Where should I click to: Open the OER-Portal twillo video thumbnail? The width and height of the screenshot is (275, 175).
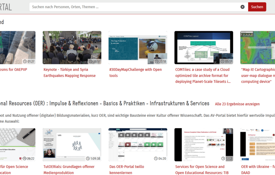(x=137, y=144)
